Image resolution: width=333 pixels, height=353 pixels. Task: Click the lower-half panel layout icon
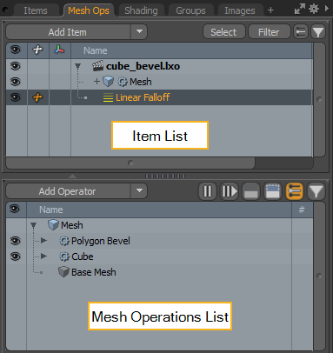[251, 191]
